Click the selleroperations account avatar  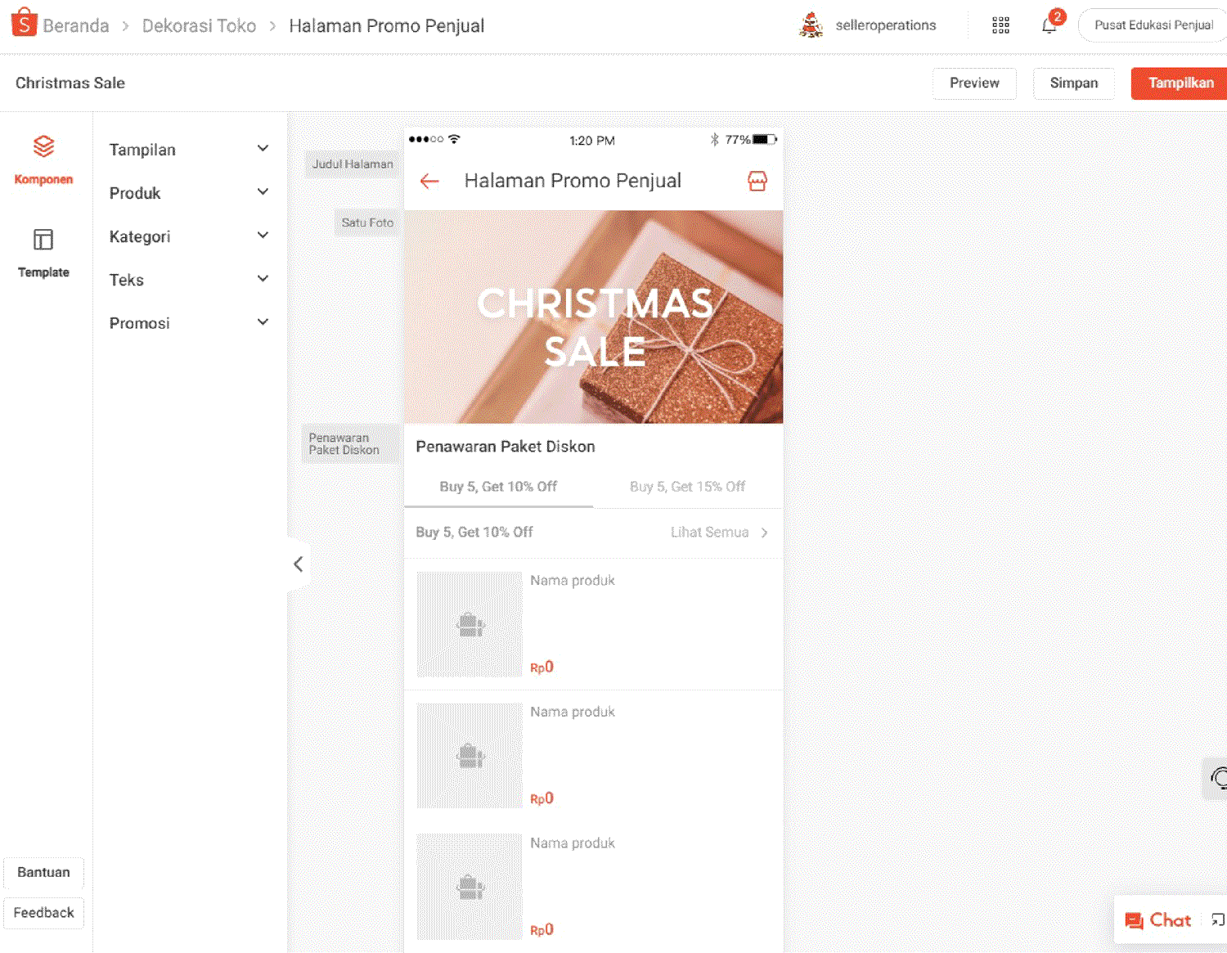[811, 25]
